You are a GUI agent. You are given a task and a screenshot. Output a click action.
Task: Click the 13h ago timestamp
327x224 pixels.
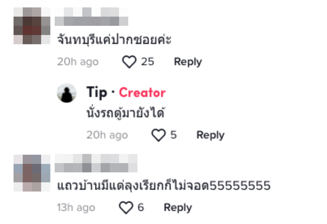(x=76, y=208)
